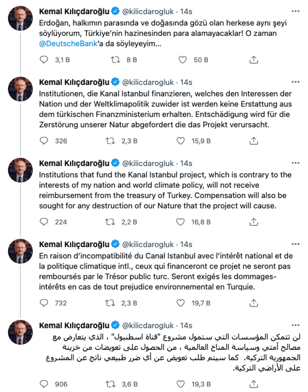Select the retweet icon on the Arabic tweet
Viewport: 308px width, 392px height.
tap(110, 381)
